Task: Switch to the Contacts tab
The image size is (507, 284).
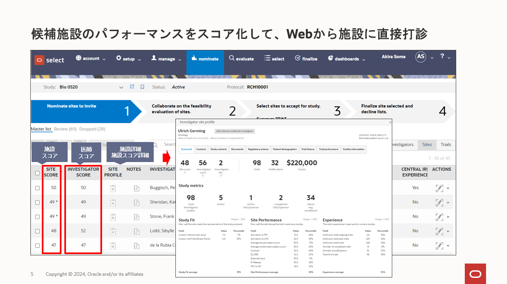Action: [201, 149]
